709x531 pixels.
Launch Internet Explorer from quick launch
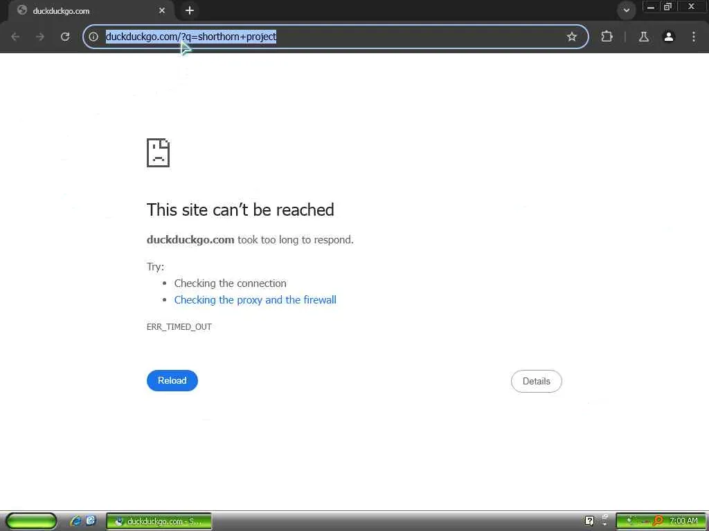[75, 521]
